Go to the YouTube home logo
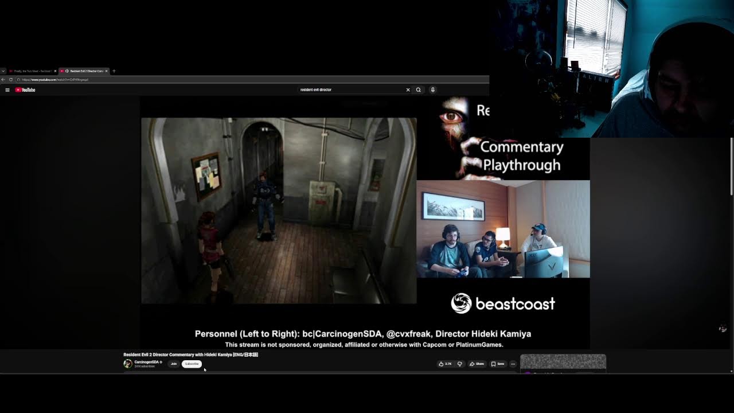Image resolution: width=734 pixels, height=413 pixels. (25, 89)
